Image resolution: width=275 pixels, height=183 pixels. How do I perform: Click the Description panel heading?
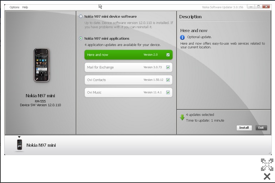tap(190, 17)
